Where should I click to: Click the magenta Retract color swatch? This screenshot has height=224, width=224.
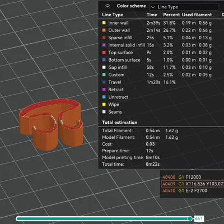(104, 90)
